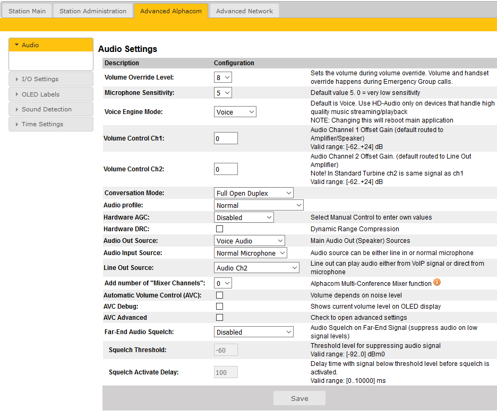Open the Volume Override Level dropdown
Image resolution: width=497 pixels, height=411 pixels.
pos(223,77)
